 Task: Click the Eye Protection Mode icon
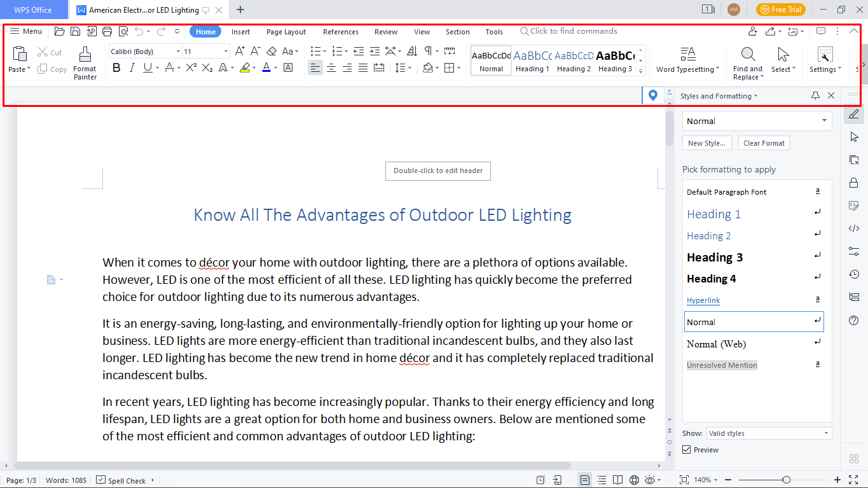pyautogui.click(x=650, y=479)
